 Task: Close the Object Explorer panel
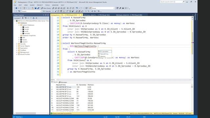(x=48, y=15)
